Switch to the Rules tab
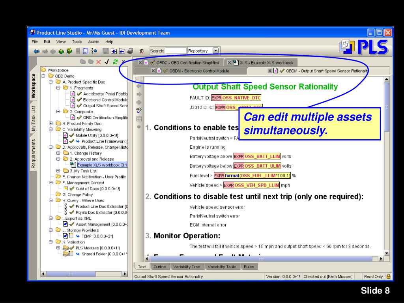Screen dimensions: 404x303 tap(249, 267)
